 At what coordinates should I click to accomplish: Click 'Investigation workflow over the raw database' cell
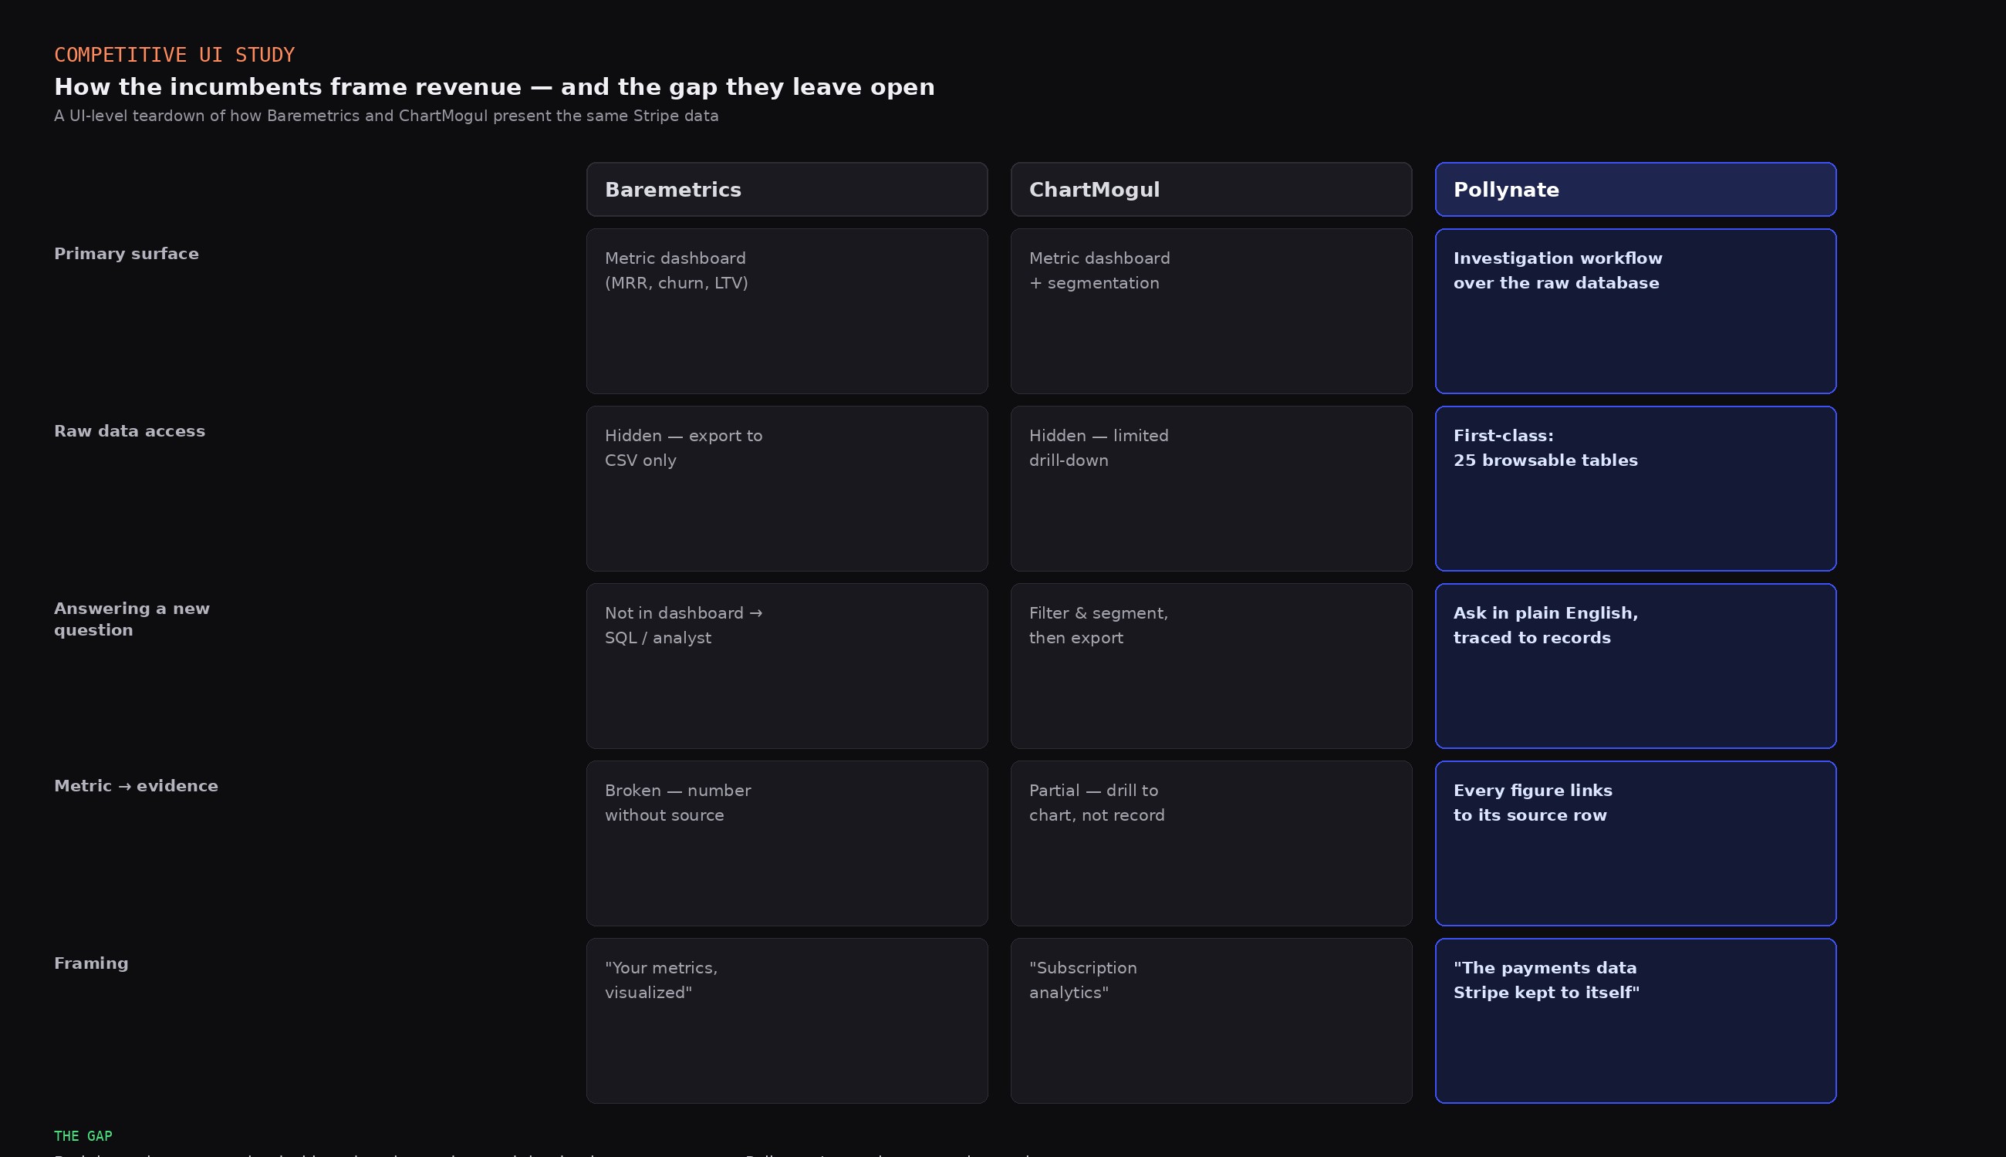point(1636,311)
